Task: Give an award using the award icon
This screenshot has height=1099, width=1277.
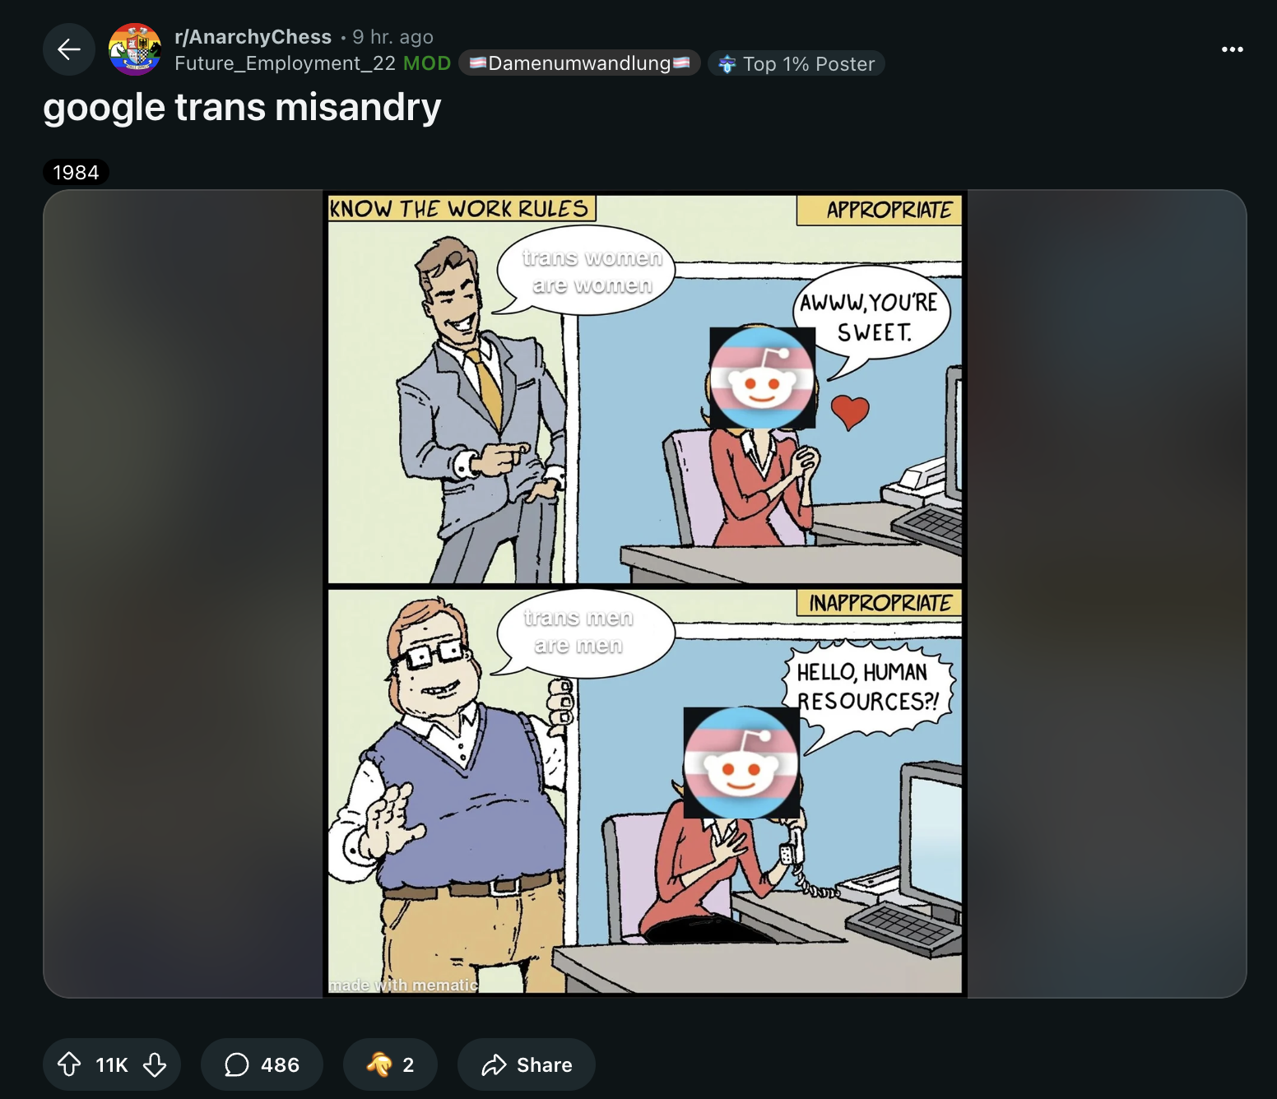Action: click(379, 1064)
